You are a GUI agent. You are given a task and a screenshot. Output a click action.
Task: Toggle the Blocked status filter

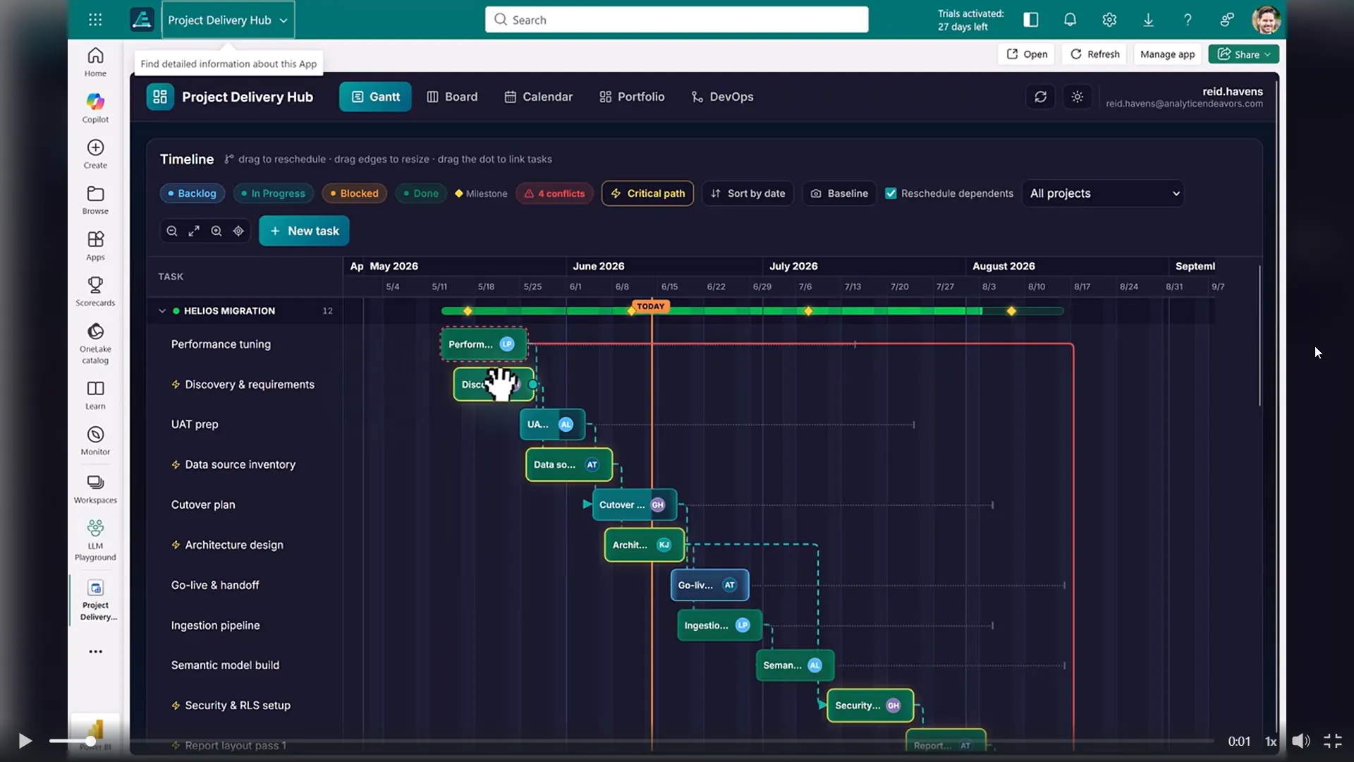[x=354, y=193]
